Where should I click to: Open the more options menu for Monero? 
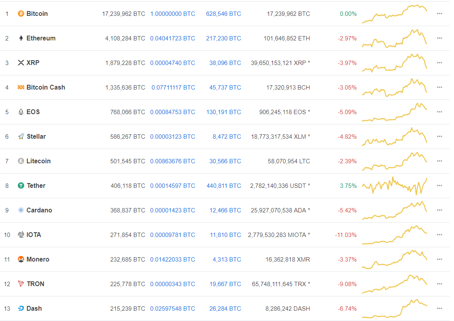pos(439,259)
